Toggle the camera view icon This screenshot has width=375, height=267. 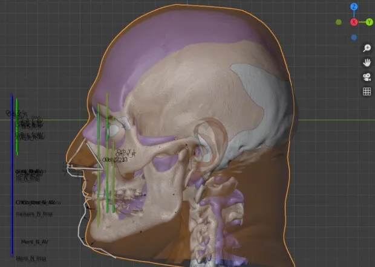[x=367, y=77]
